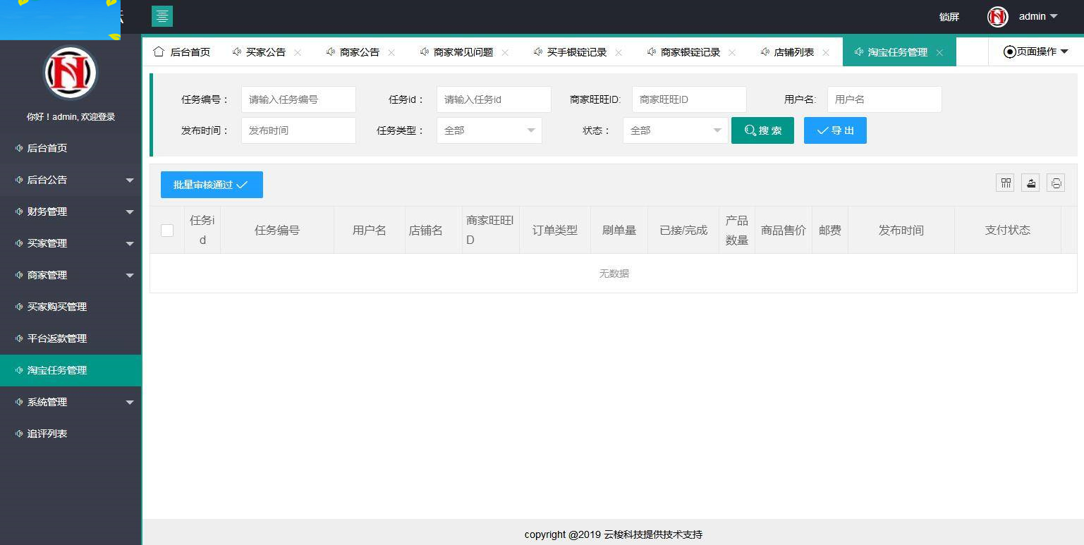
Task: Expand the 系统管理 sidebar section
Action: (47, 402)
